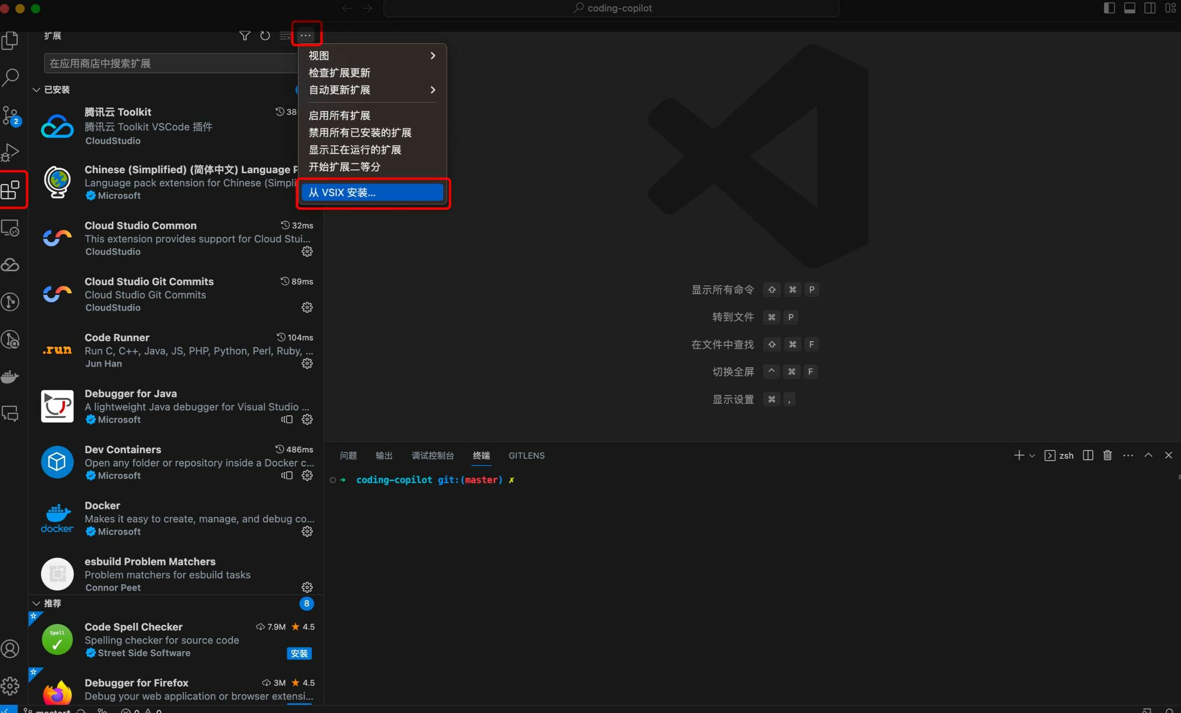Switch to the 输出 output tab
Viewport: 1181px width, 713px height.
(x=384, y=455)
